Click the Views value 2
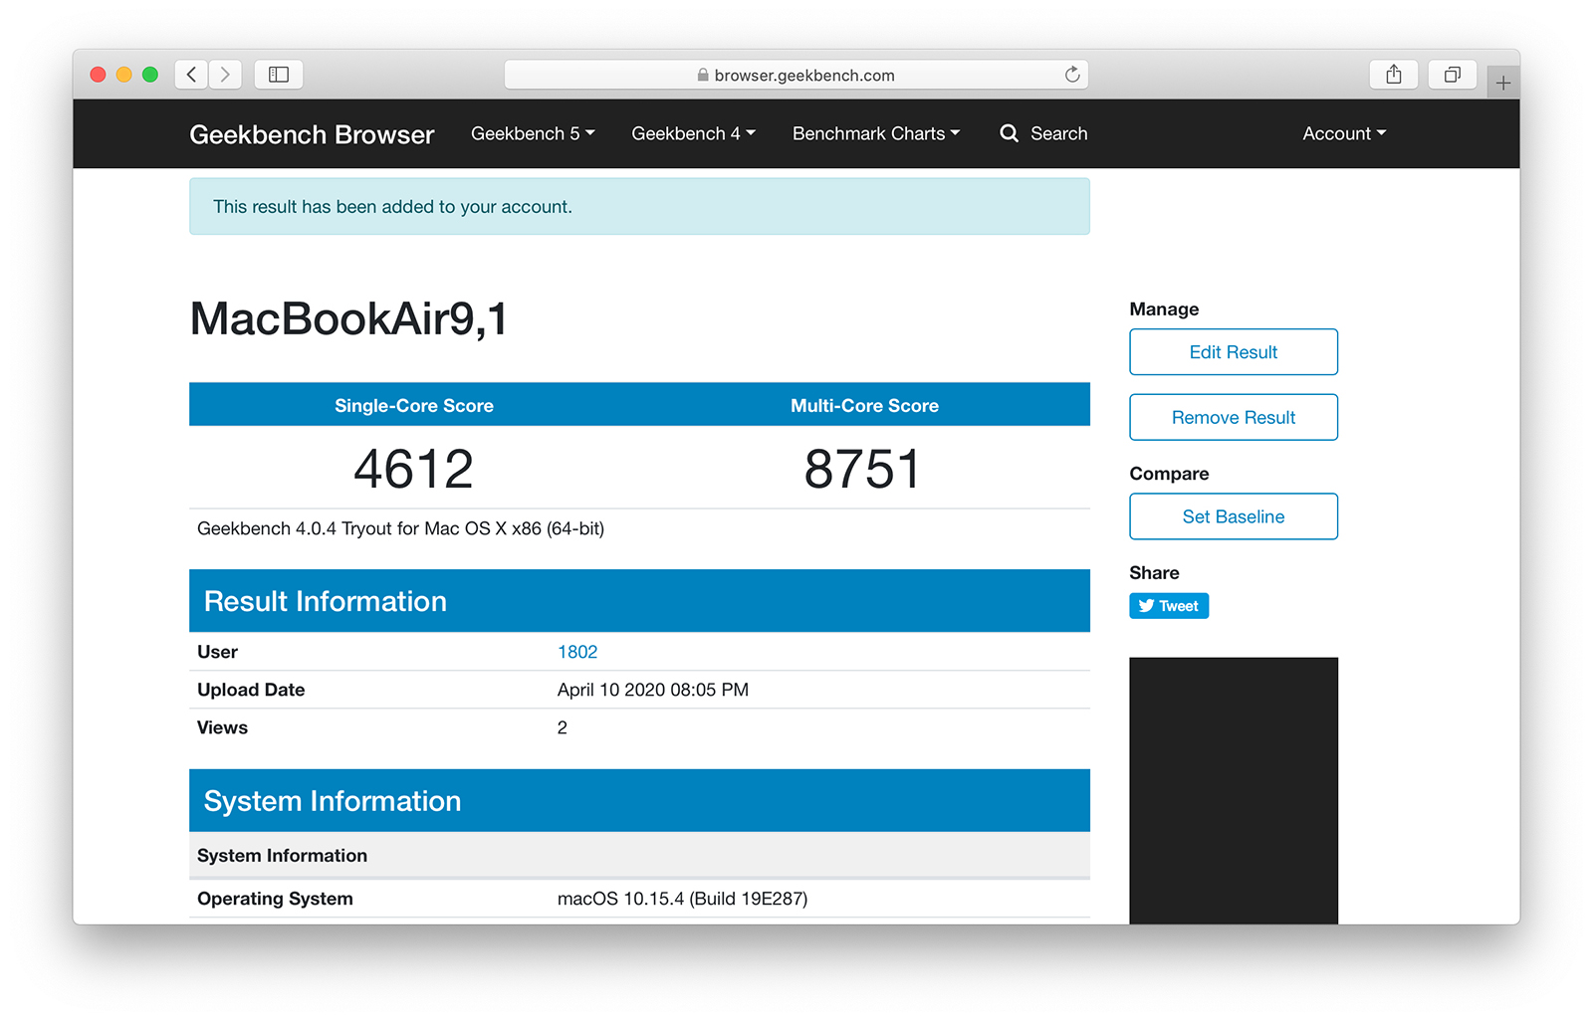Screen dimensions: 1593x1021 click(563, 727)
